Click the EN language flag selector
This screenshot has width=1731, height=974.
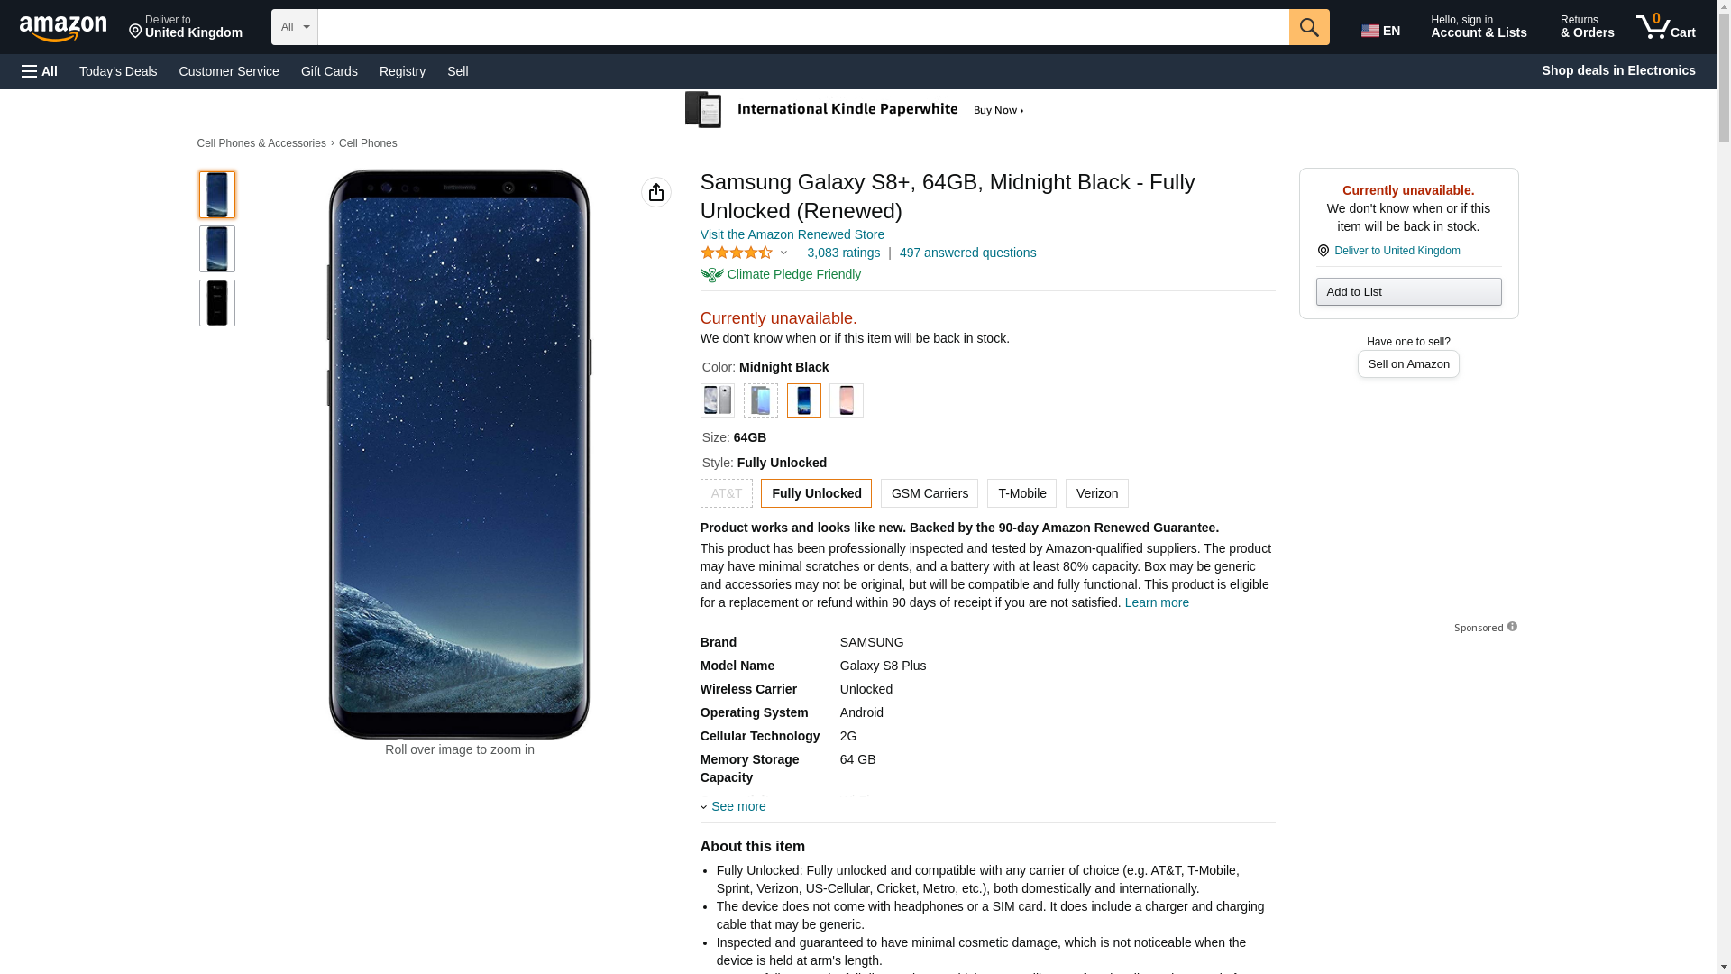click(x=1380, y=31)
